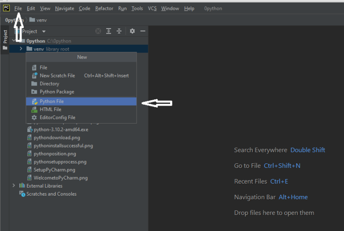344x231 pixels.
Task: Choose Python Package in New menu
Action: (x=81, y=92)
